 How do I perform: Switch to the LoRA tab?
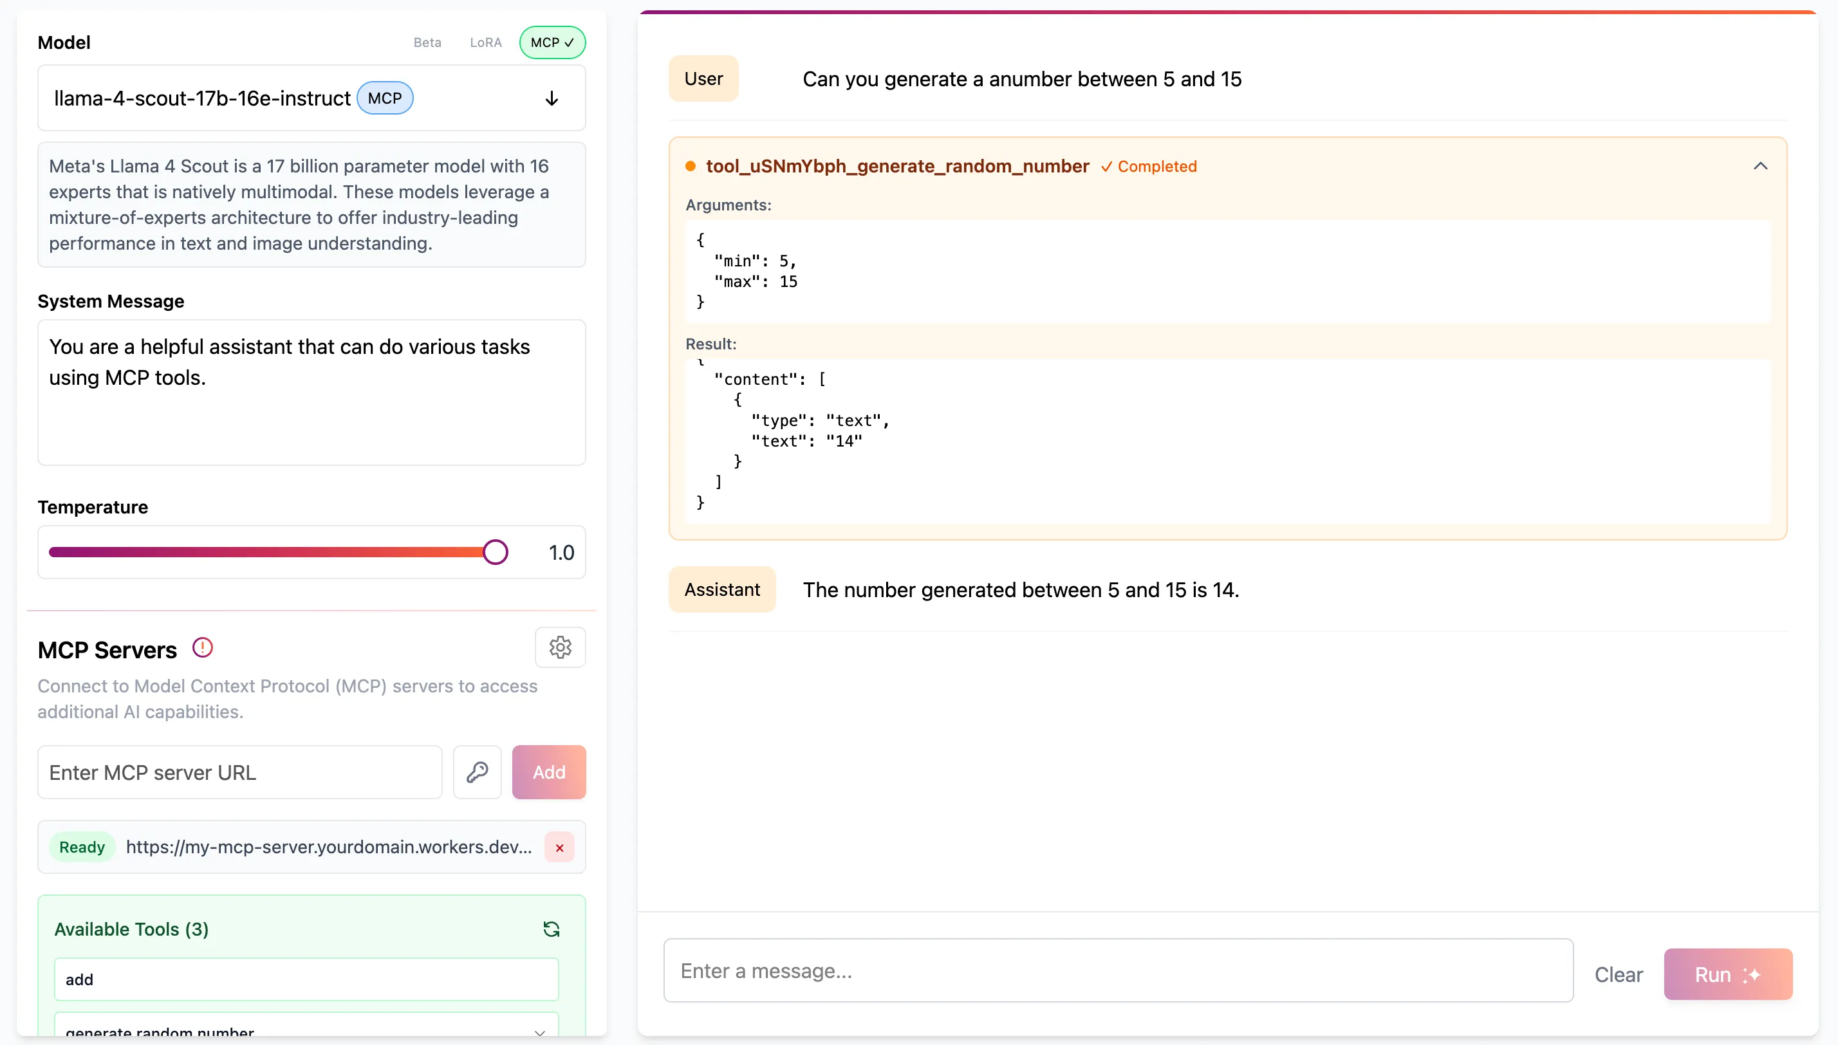(x=485, y=42)
